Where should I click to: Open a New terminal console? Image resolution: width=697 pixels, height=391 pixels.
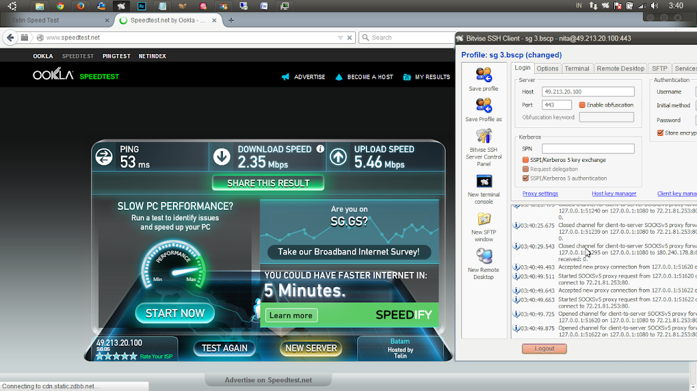tap(483, 181)
